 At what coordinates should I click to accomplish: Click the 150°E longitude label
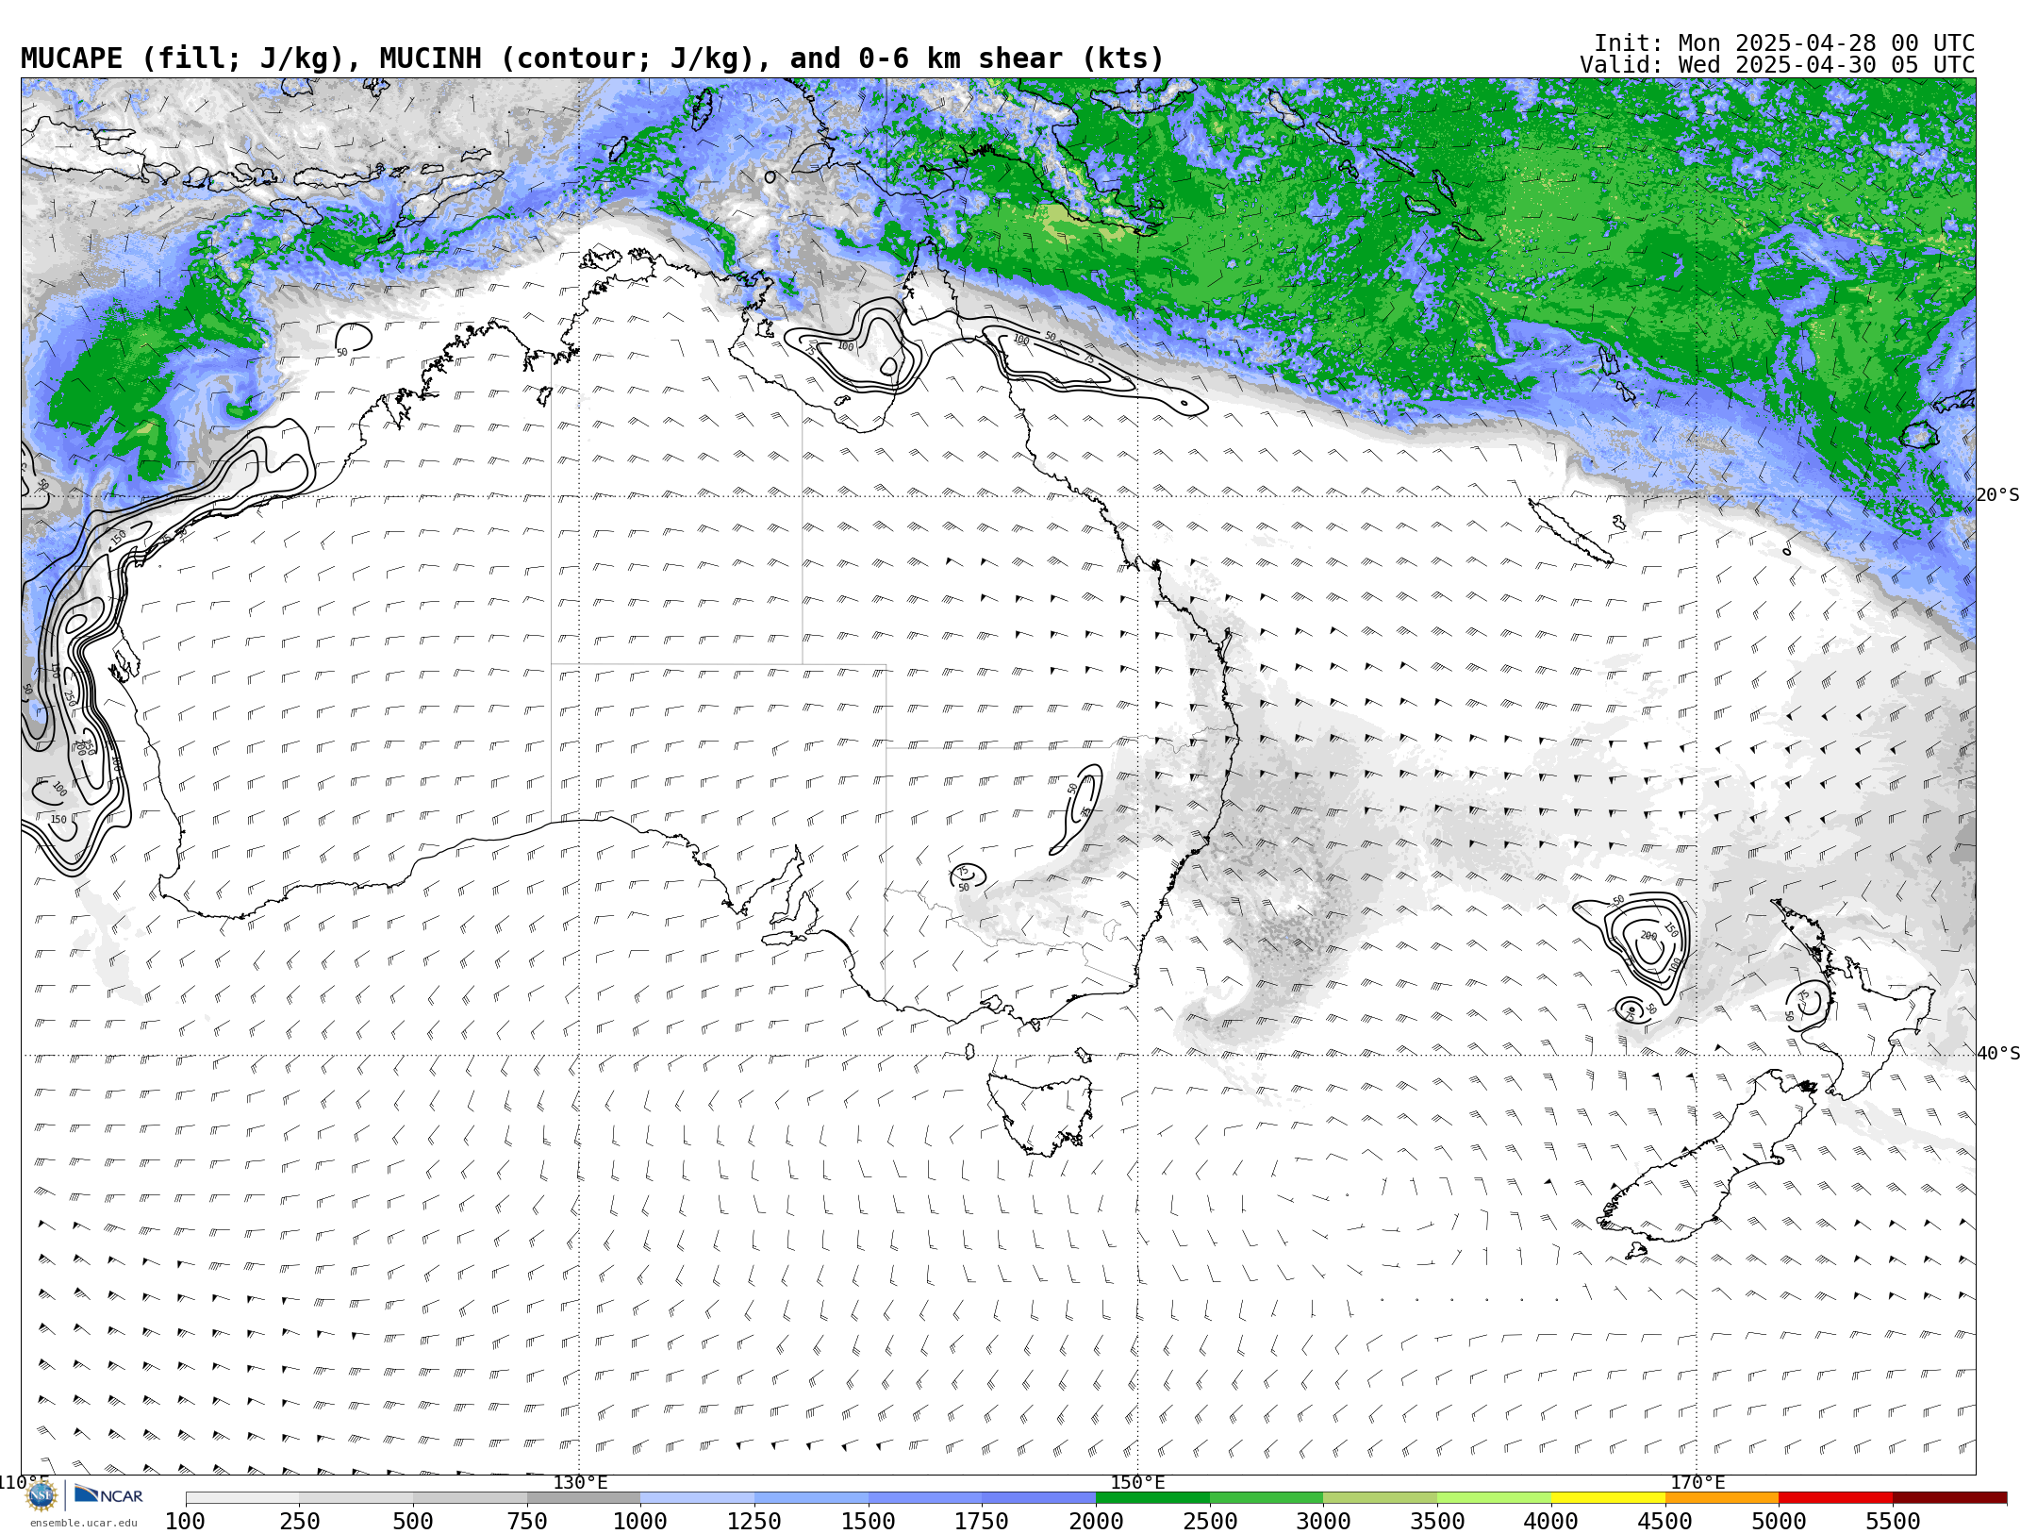click(x=1138, y=1483)
